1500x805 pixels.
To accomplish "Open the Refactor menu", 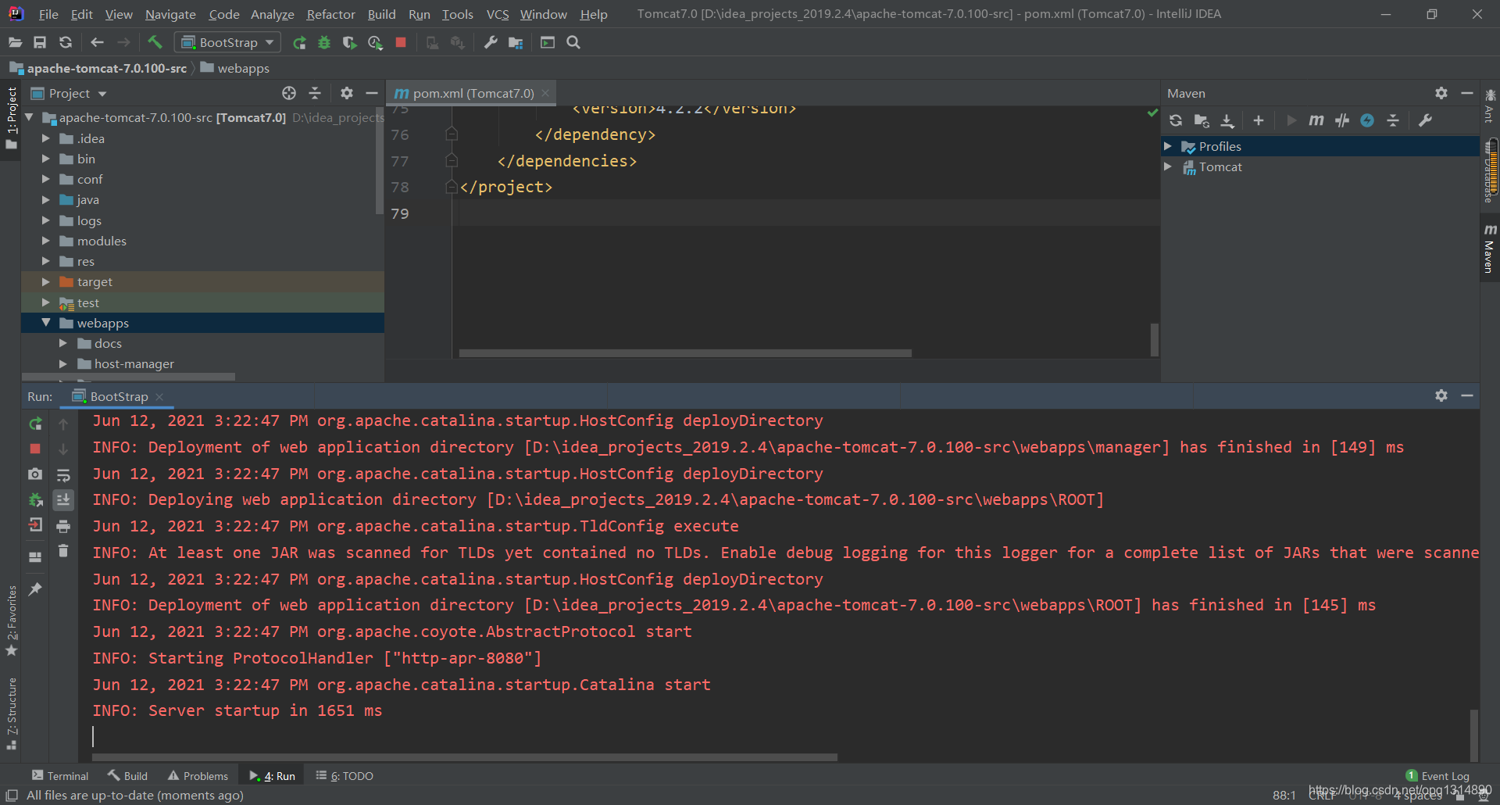I will click(x=330, y=14).
